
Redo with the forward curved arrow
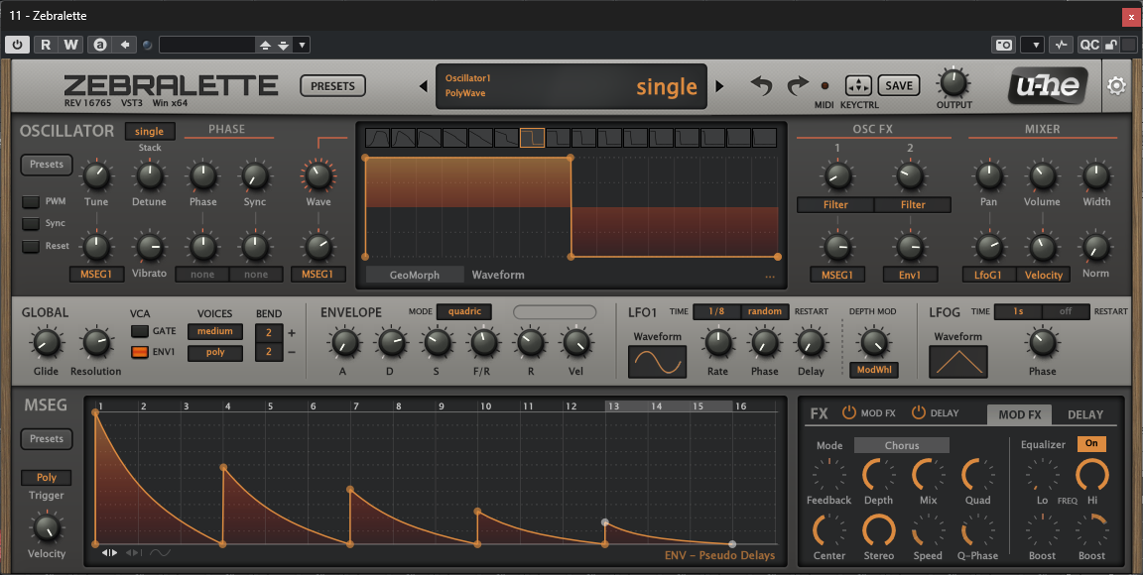(x=798, y=86)
